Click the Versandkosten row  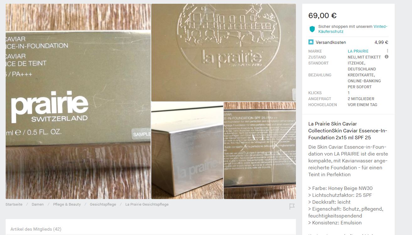(348, 42)
